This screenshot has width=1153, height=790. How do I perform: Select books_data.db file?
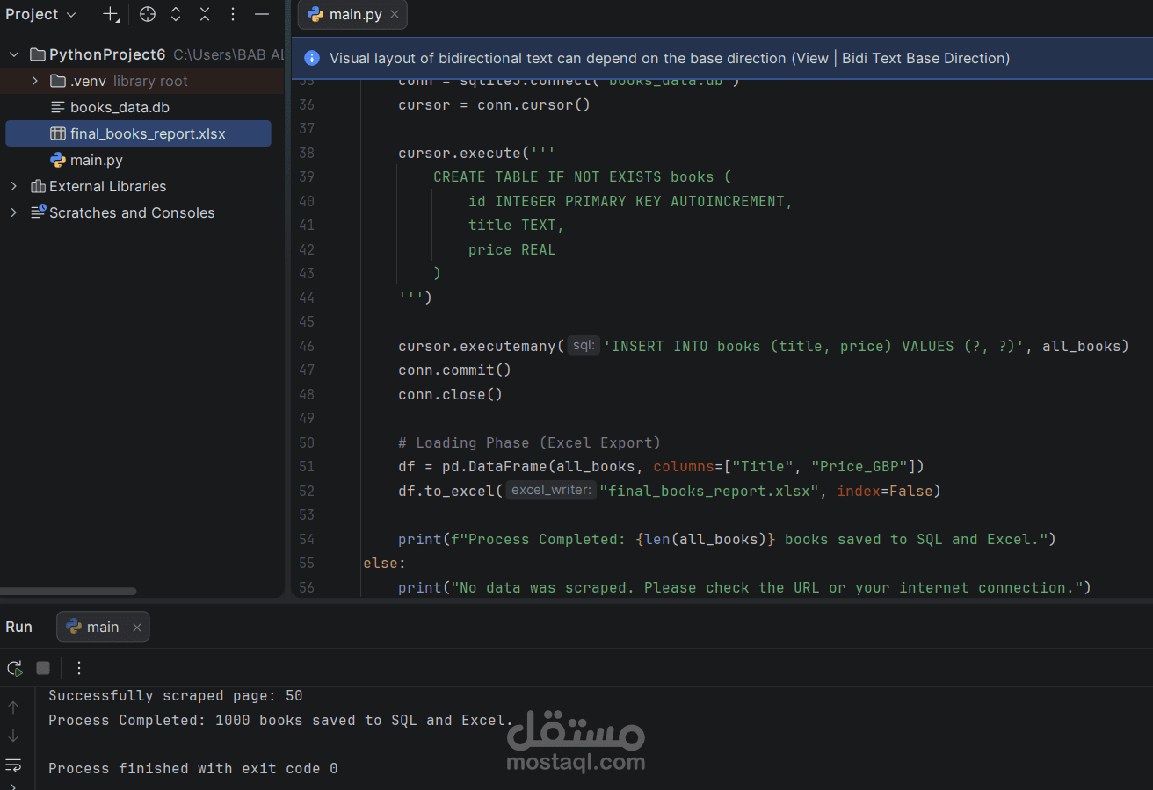tap(120, 107)
